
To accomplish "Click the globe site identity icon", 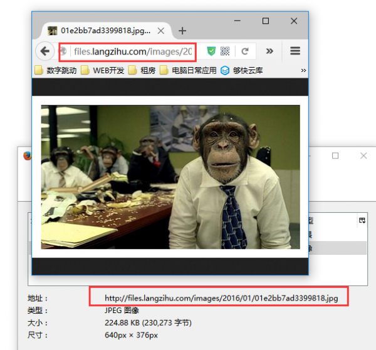I will pos(63,51).
